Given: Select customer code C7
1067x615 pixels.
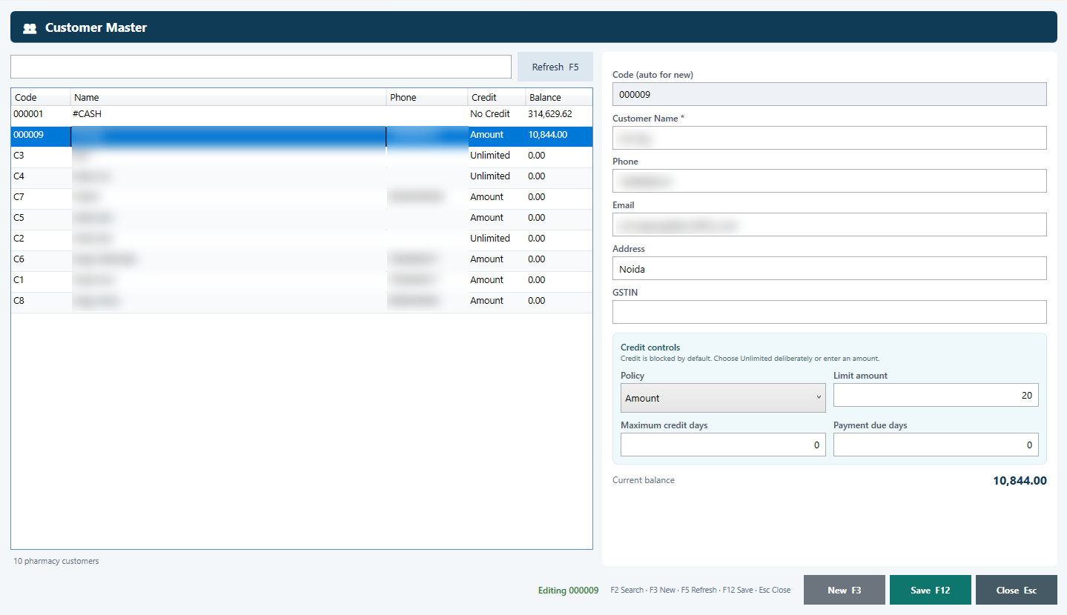Looking at the screenshot, I should click(x=302, y=197).
